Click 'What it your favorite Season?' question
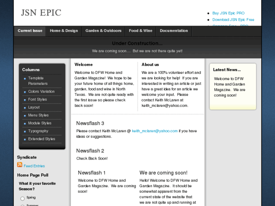The width and height of the screenshot is (275, 206). (x=37, y=186)
